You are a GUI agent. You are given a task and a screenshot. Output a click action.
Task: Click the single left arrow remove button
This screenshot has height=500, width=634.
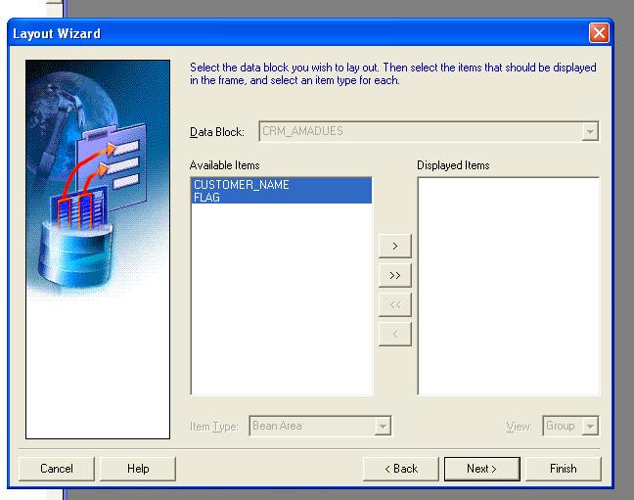pyautogui.click(x=394, y=334)
